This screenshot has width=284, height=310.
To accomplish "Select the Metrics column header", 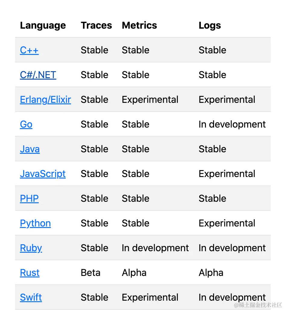I will (139, 26).
